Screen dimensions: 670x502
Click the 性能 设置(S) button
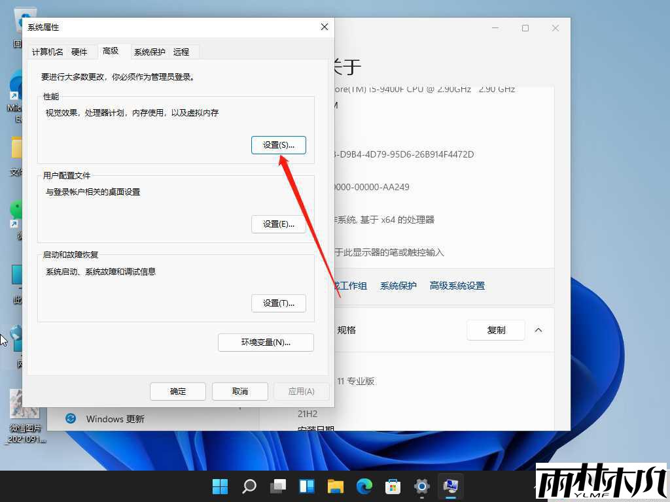pyautogui.click(x=279, y=144)
